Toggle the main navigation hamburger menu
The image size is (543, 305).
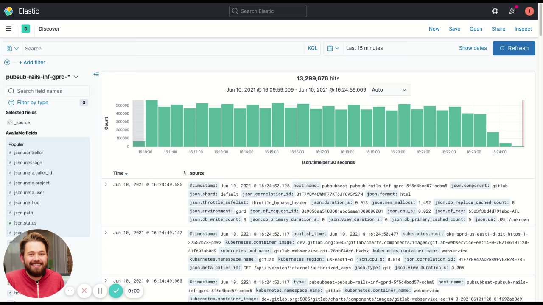[x=8, y=29]
